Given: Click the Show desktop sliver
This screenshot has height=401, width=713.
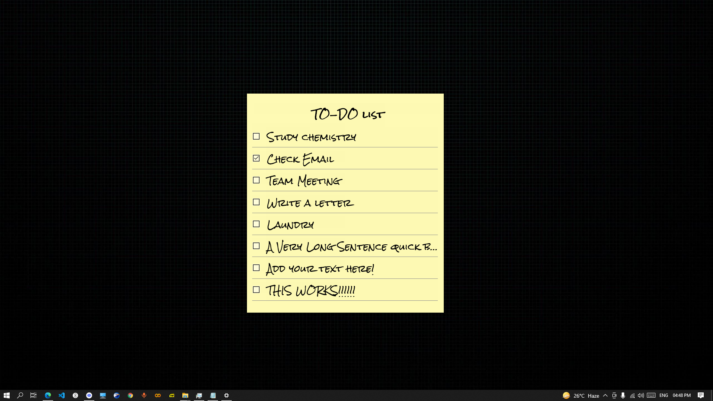Looking at the screenshot, I should pyautogui.click(x=712, y=395).
